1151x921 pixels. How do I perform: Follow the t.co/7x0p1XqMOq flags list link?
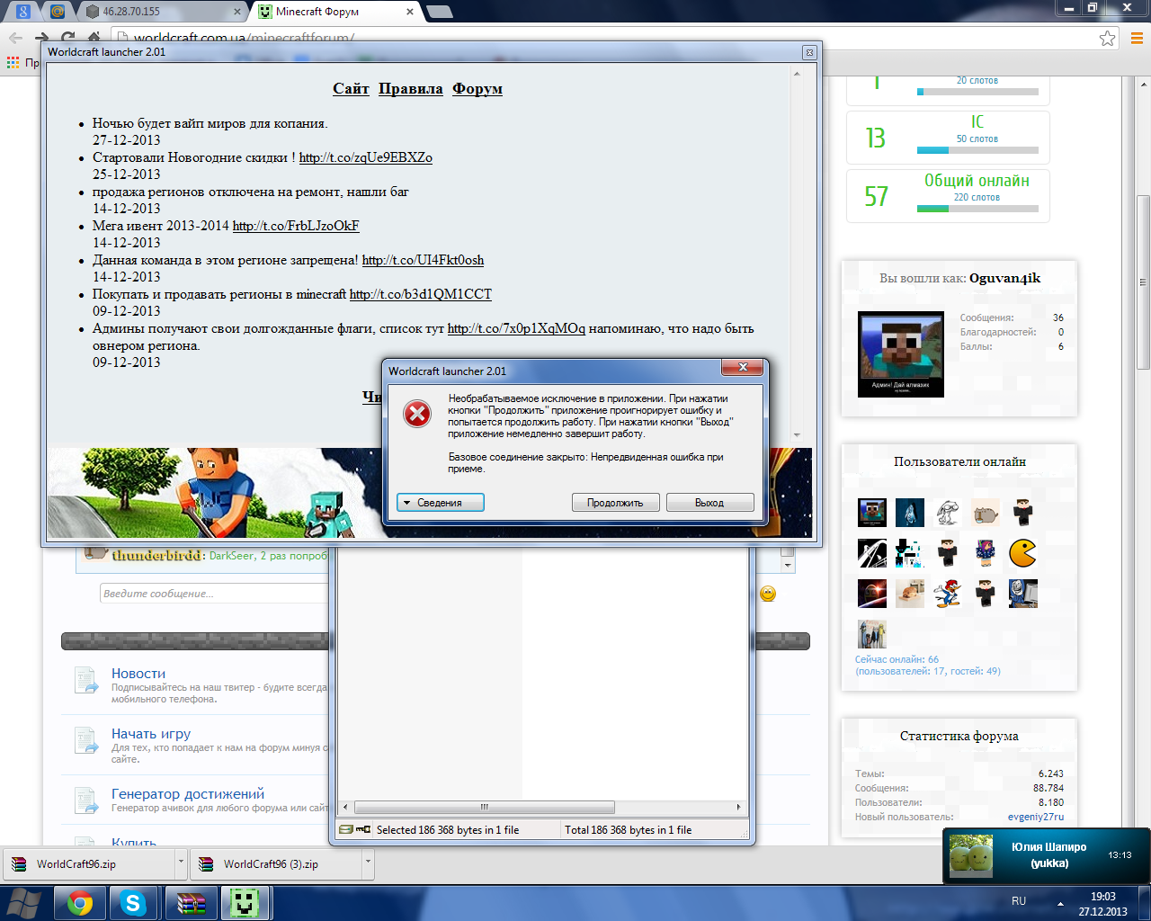(x=516, y=328)
